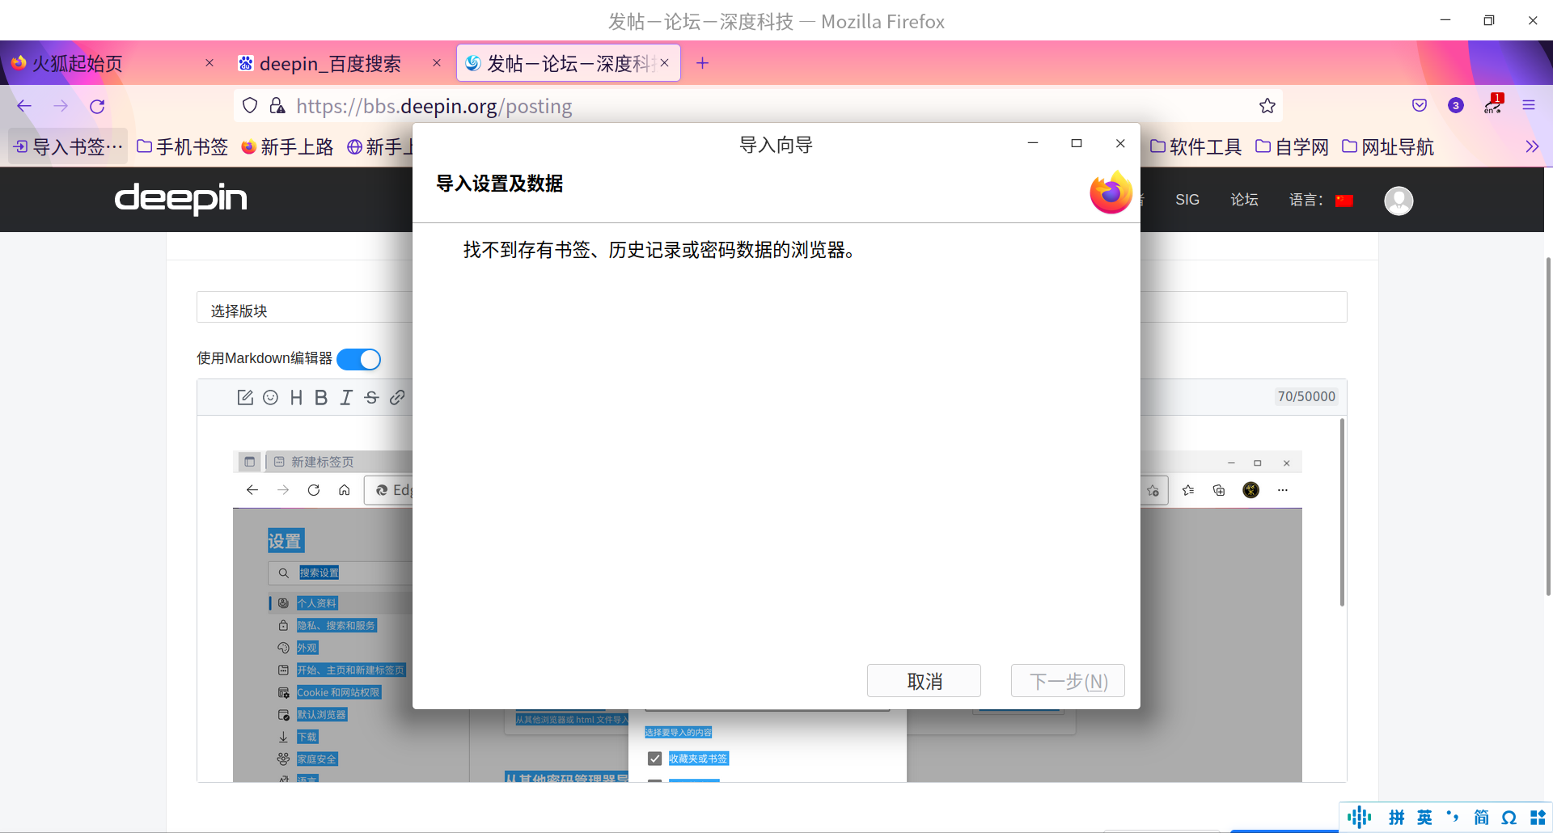Insert a hyperlink in the post editor
Screen dimensions: 1553x833
click(397, 397)
